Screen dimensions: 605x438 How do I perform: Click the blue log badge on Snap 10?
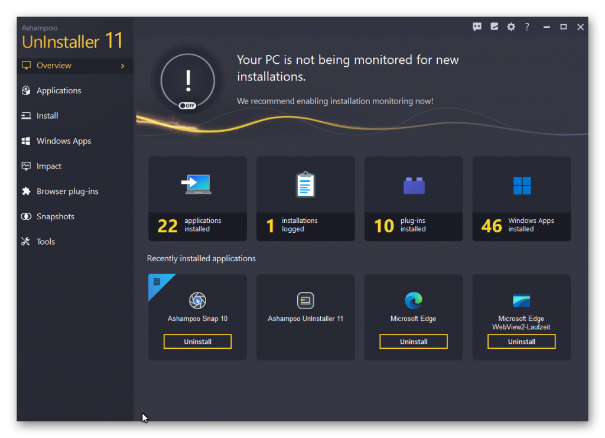pos(157,282)
